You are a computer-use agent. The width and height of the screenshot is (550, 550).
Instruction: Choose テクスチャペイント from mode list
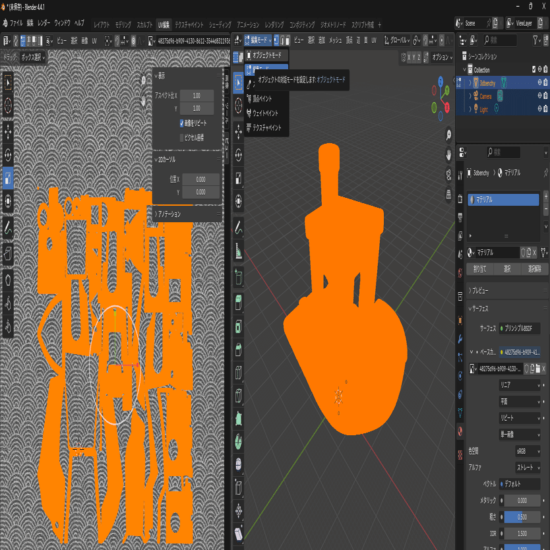[x=266, y=128]
